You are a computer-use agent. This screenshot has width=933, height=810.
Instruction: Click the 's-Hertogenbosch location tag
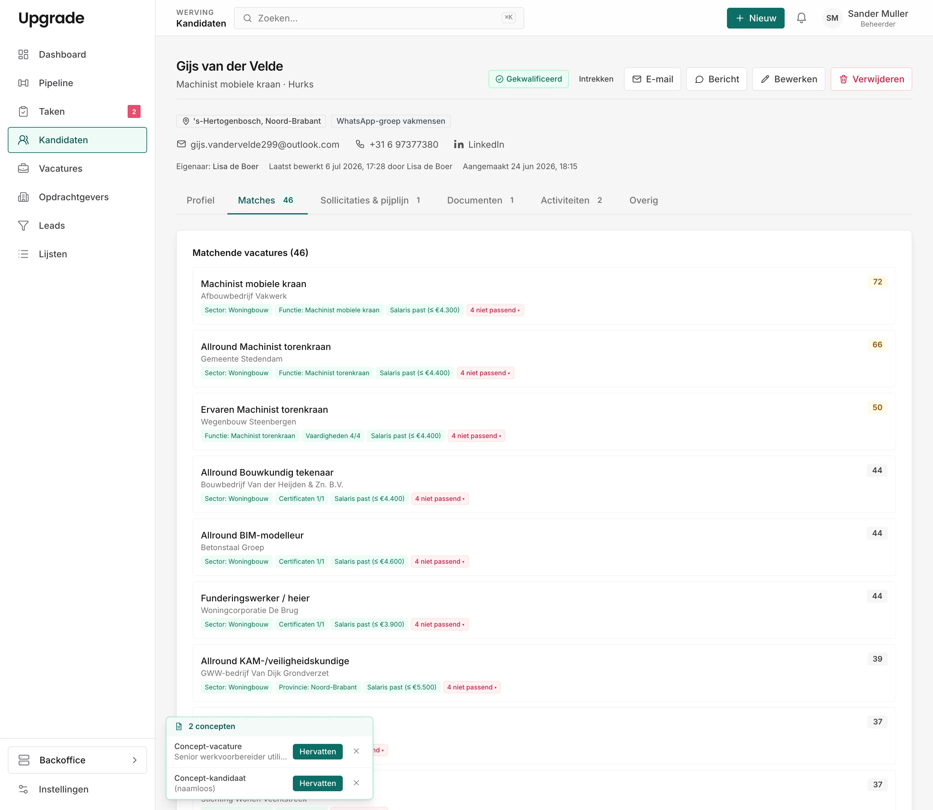pyautogui.click(x=251, y=121)
